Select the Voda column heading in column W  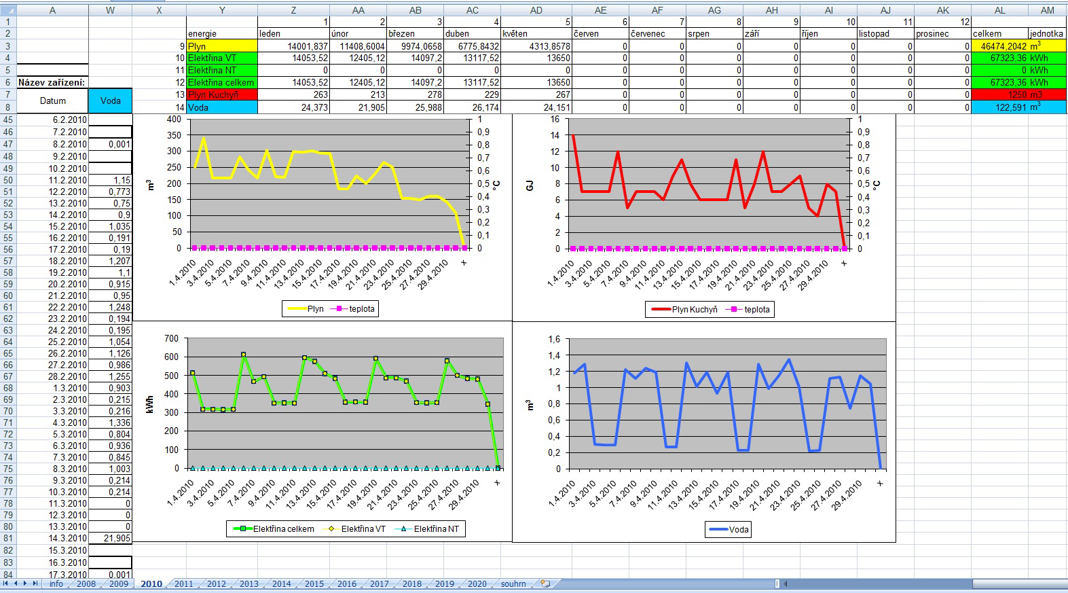click(x=111, y=101)
